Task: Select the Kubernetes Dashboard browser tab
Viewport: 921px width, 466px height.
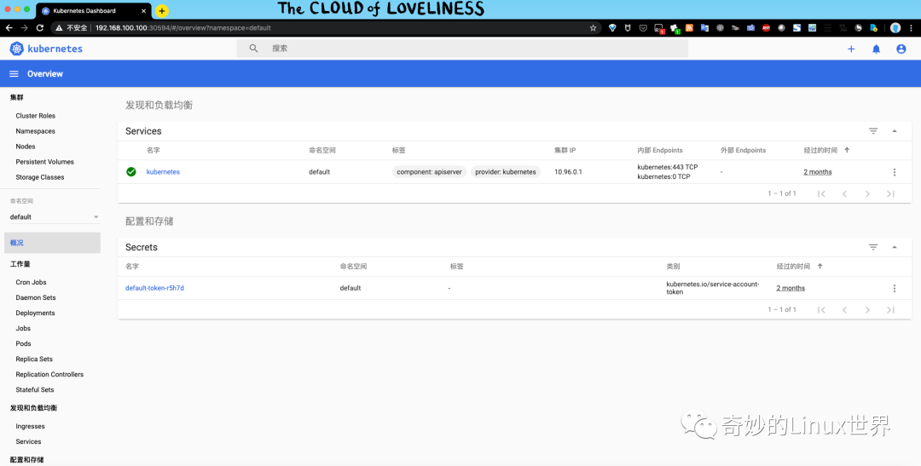Action: [94, 11]
